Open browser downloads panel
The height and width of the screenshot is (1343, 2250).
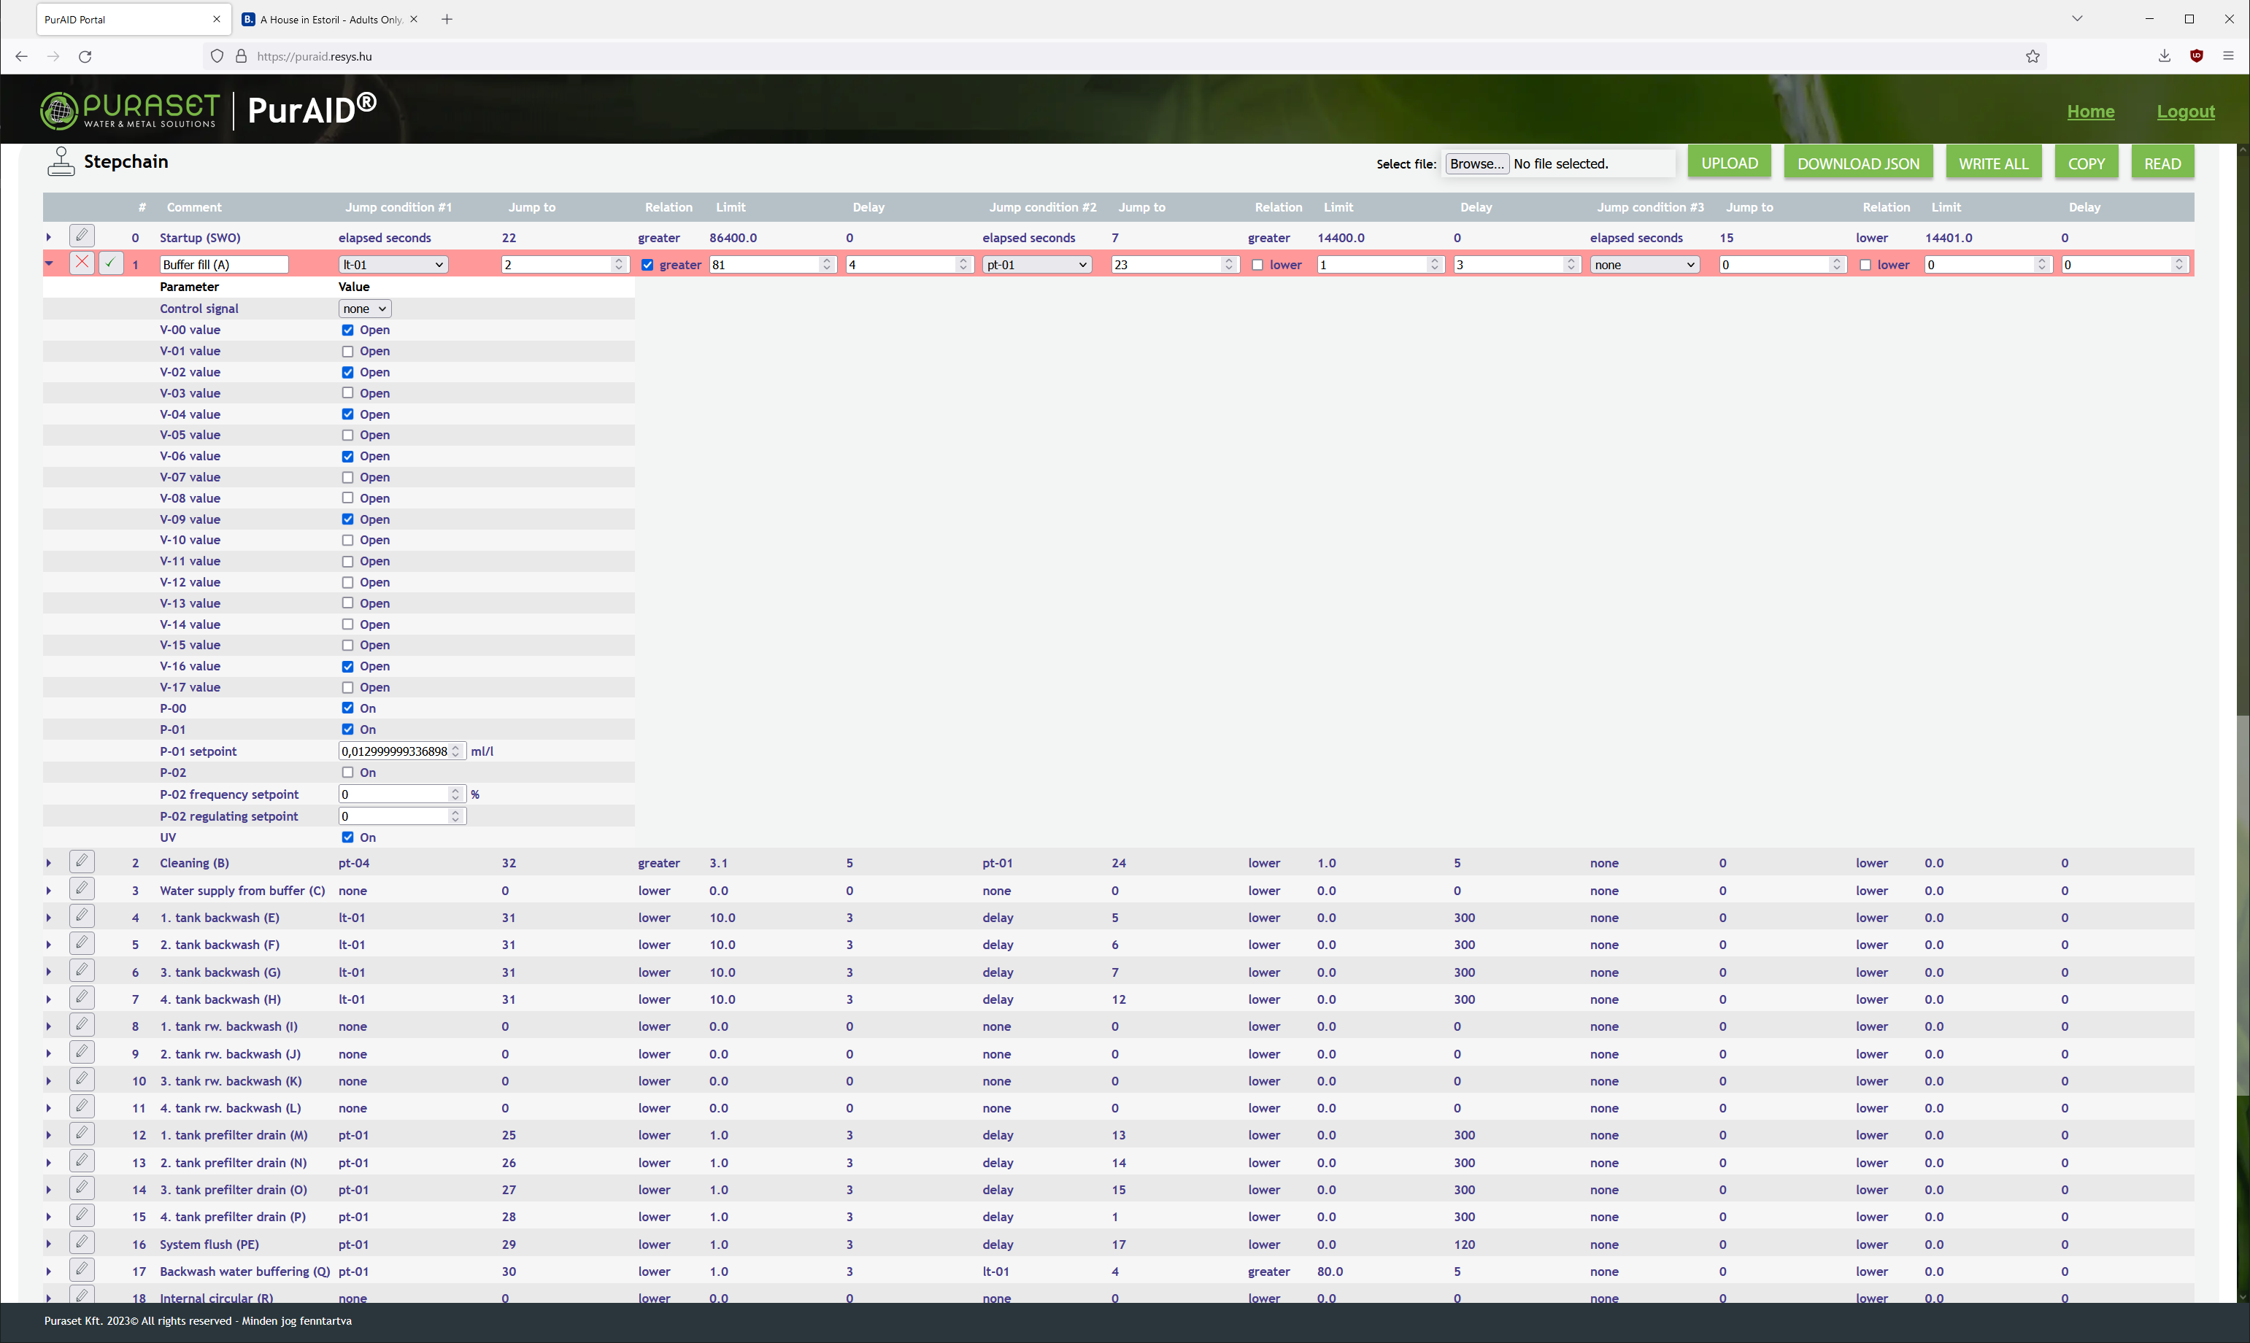[2164, 56]
